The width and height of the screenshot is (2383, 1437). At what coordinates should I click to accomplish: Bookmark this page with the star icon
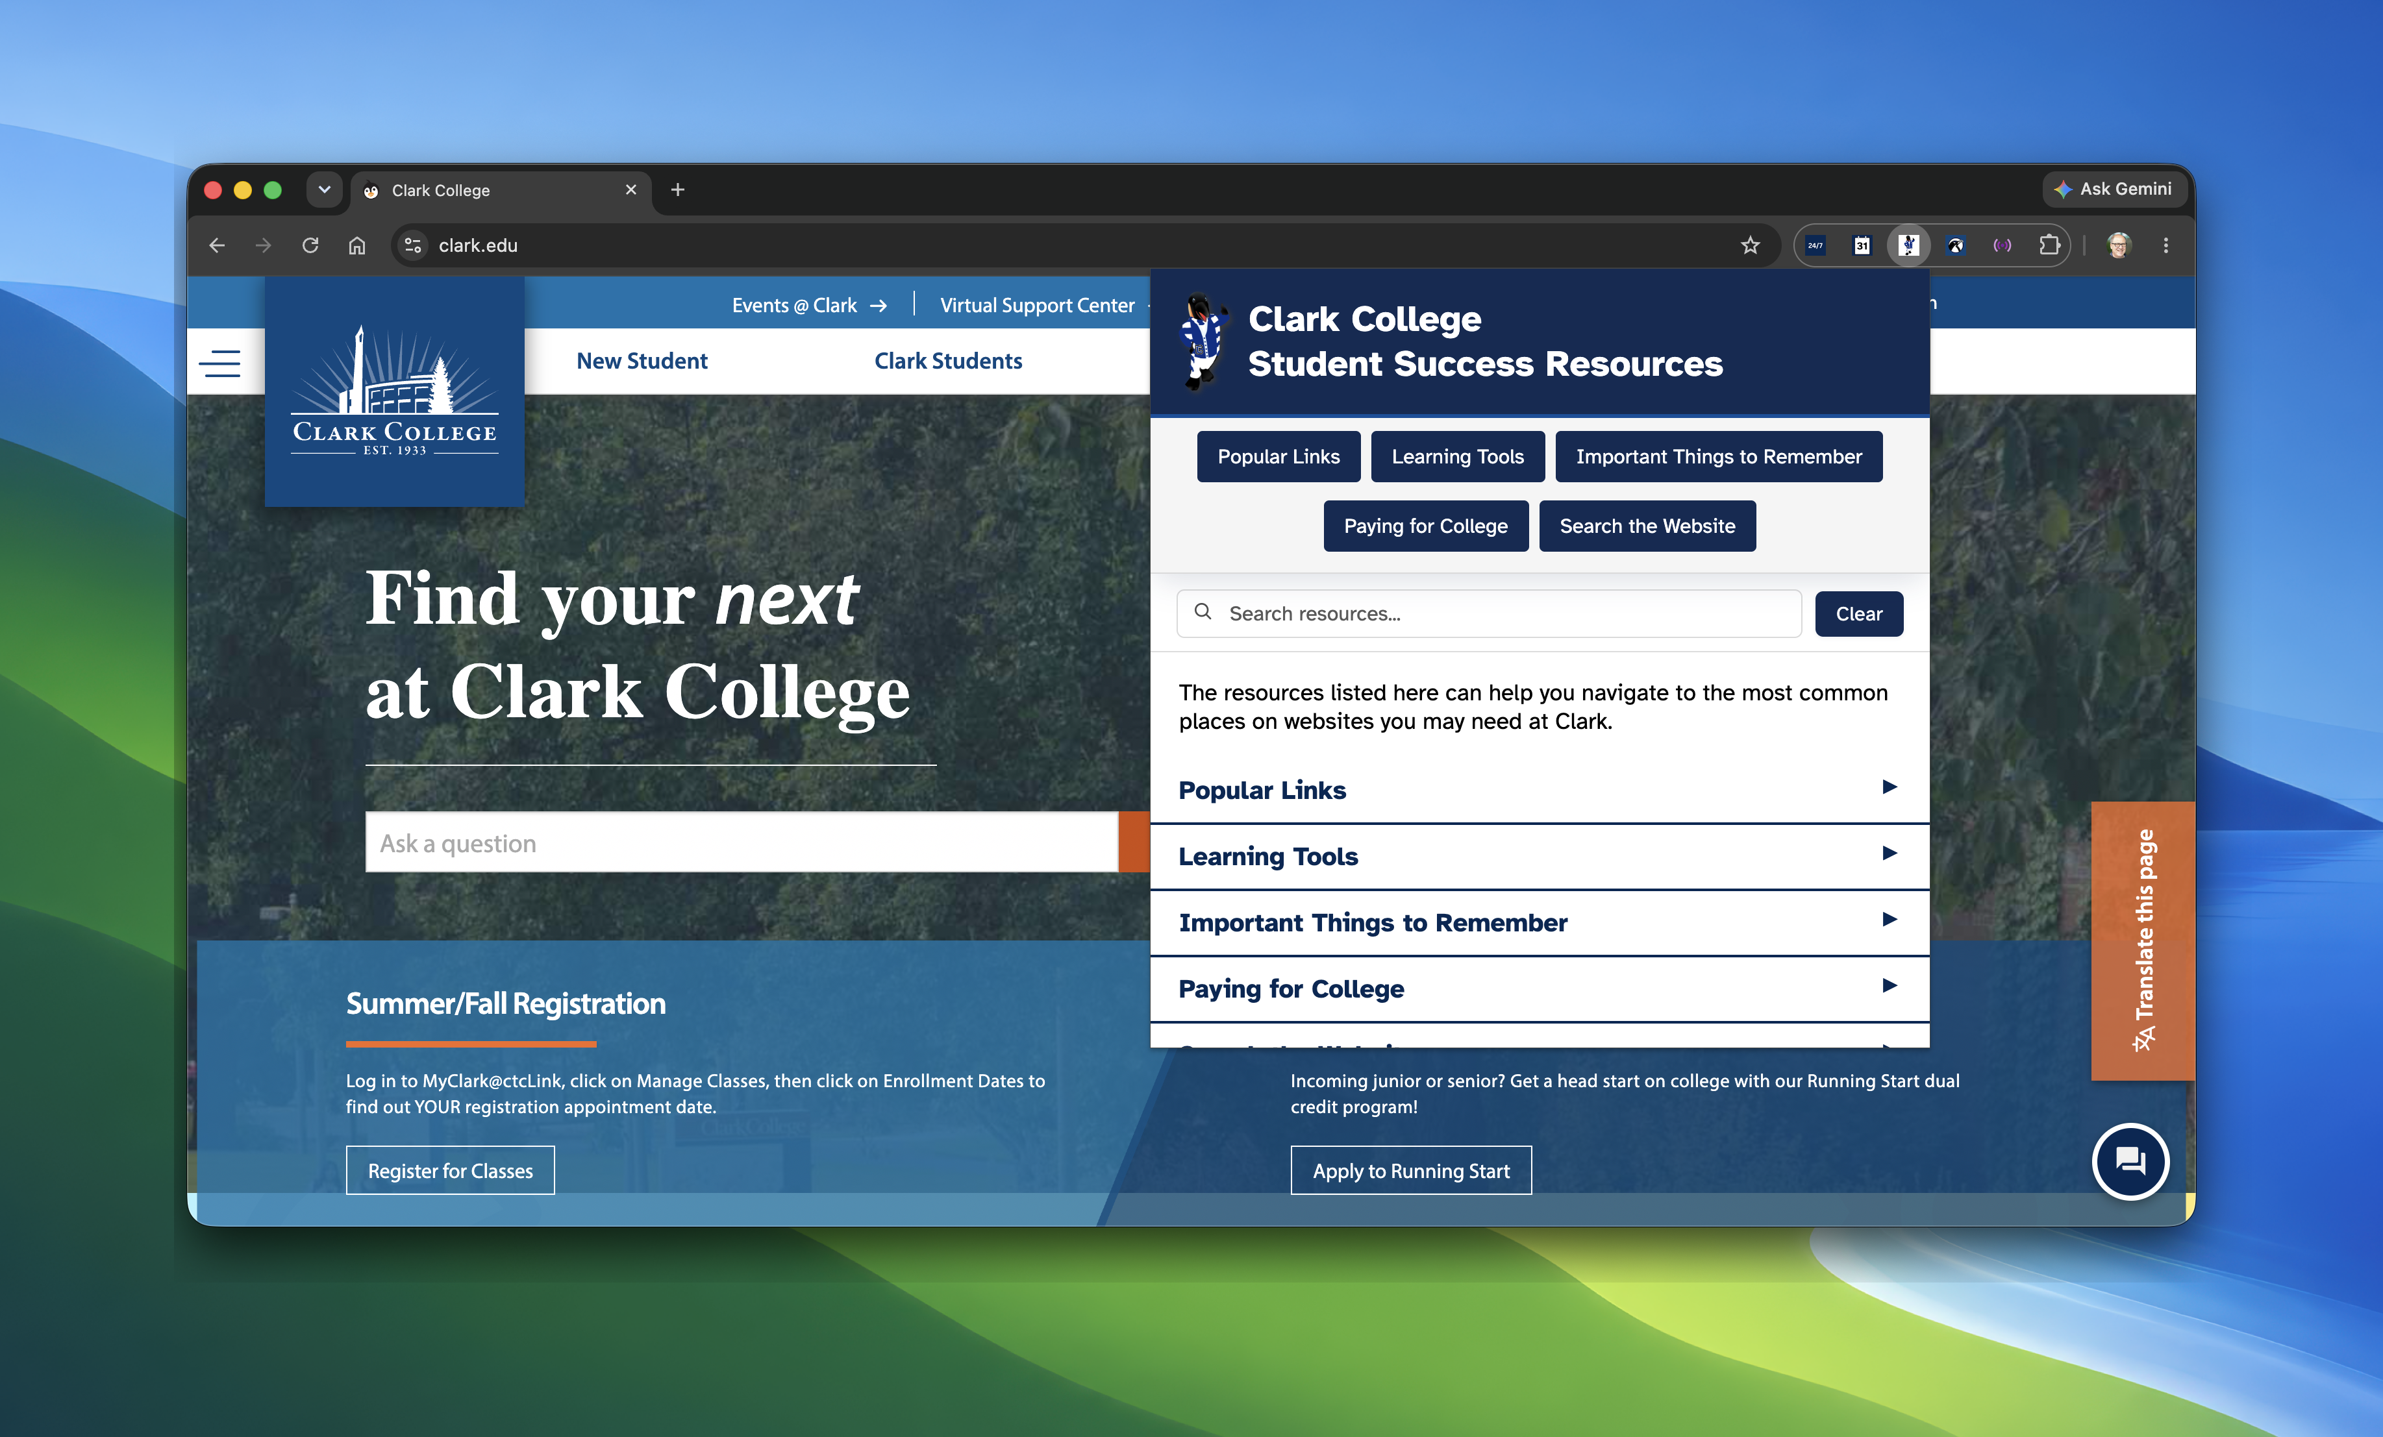1751,245
